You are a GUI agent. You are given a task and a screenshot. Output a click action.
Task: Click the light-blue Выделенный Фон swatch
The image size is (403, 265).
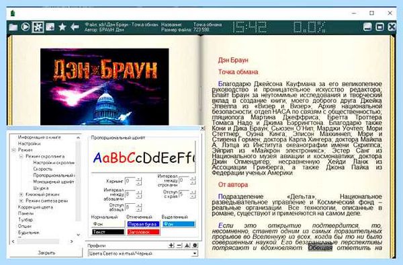(x=179, y=224)
